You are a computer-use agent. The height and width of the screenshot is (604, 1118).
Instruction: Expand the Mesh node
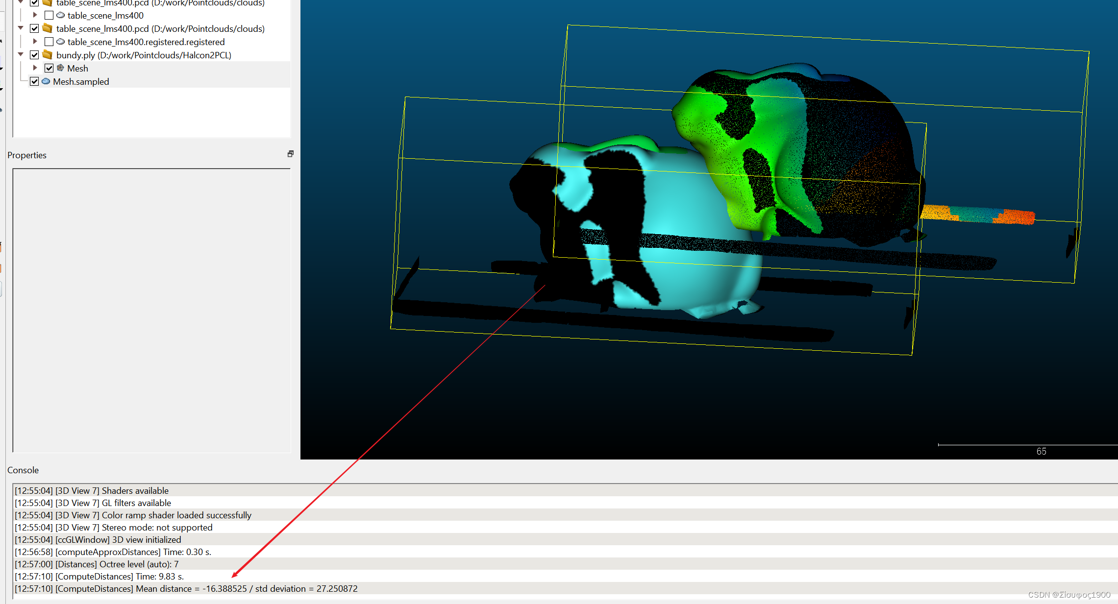point(35,68)
